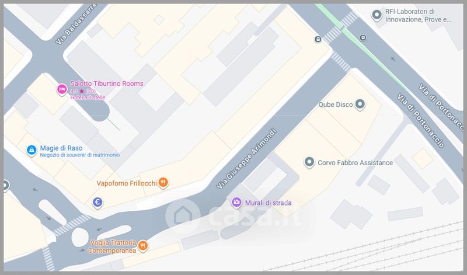The image size is (467, 275).
Task: Open the Qube Disco label
Action: [335, 106]
